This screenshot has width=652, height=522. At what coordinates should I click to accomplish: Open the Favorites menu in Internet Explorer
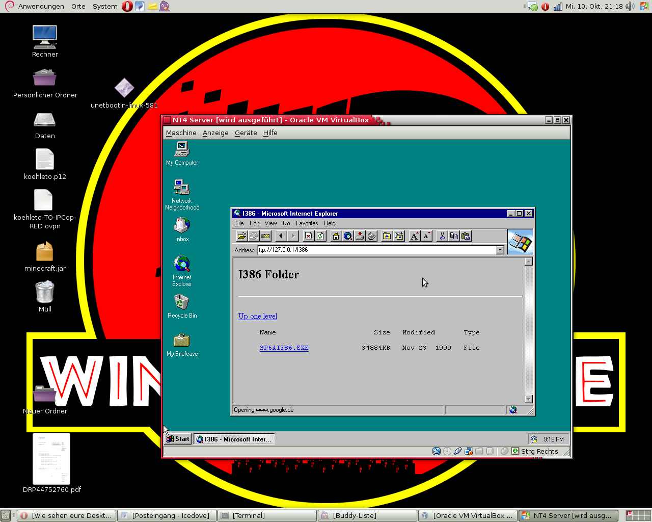307,223
